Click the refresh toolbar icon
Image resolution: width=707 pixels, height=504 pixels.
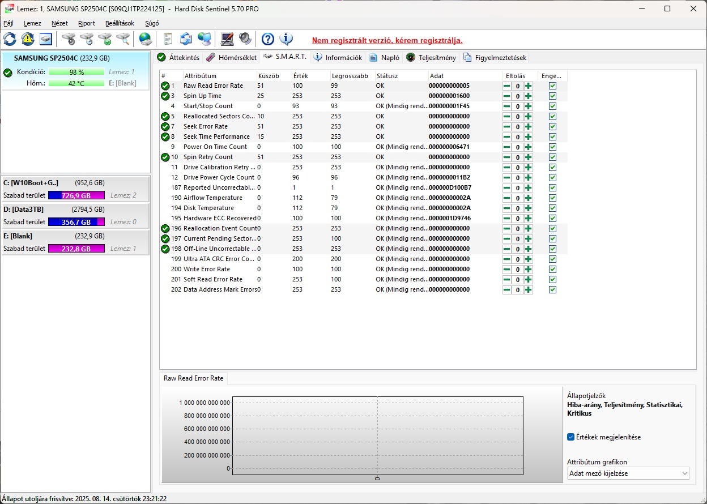pos(10,39)
